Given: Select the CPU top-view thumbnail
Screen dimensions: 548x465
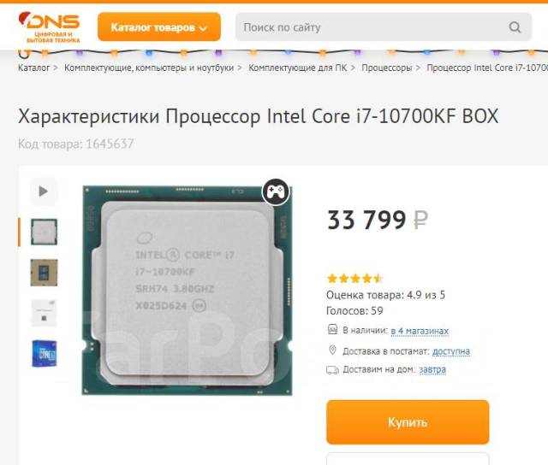Looking at the screenshot, I should [44, 232].
